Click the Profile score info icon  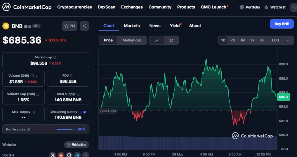(x=28, y=129)
